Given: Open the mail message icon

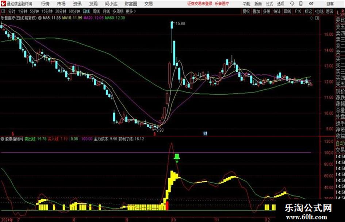Looking at the screenshot, I should click(311, 4).
